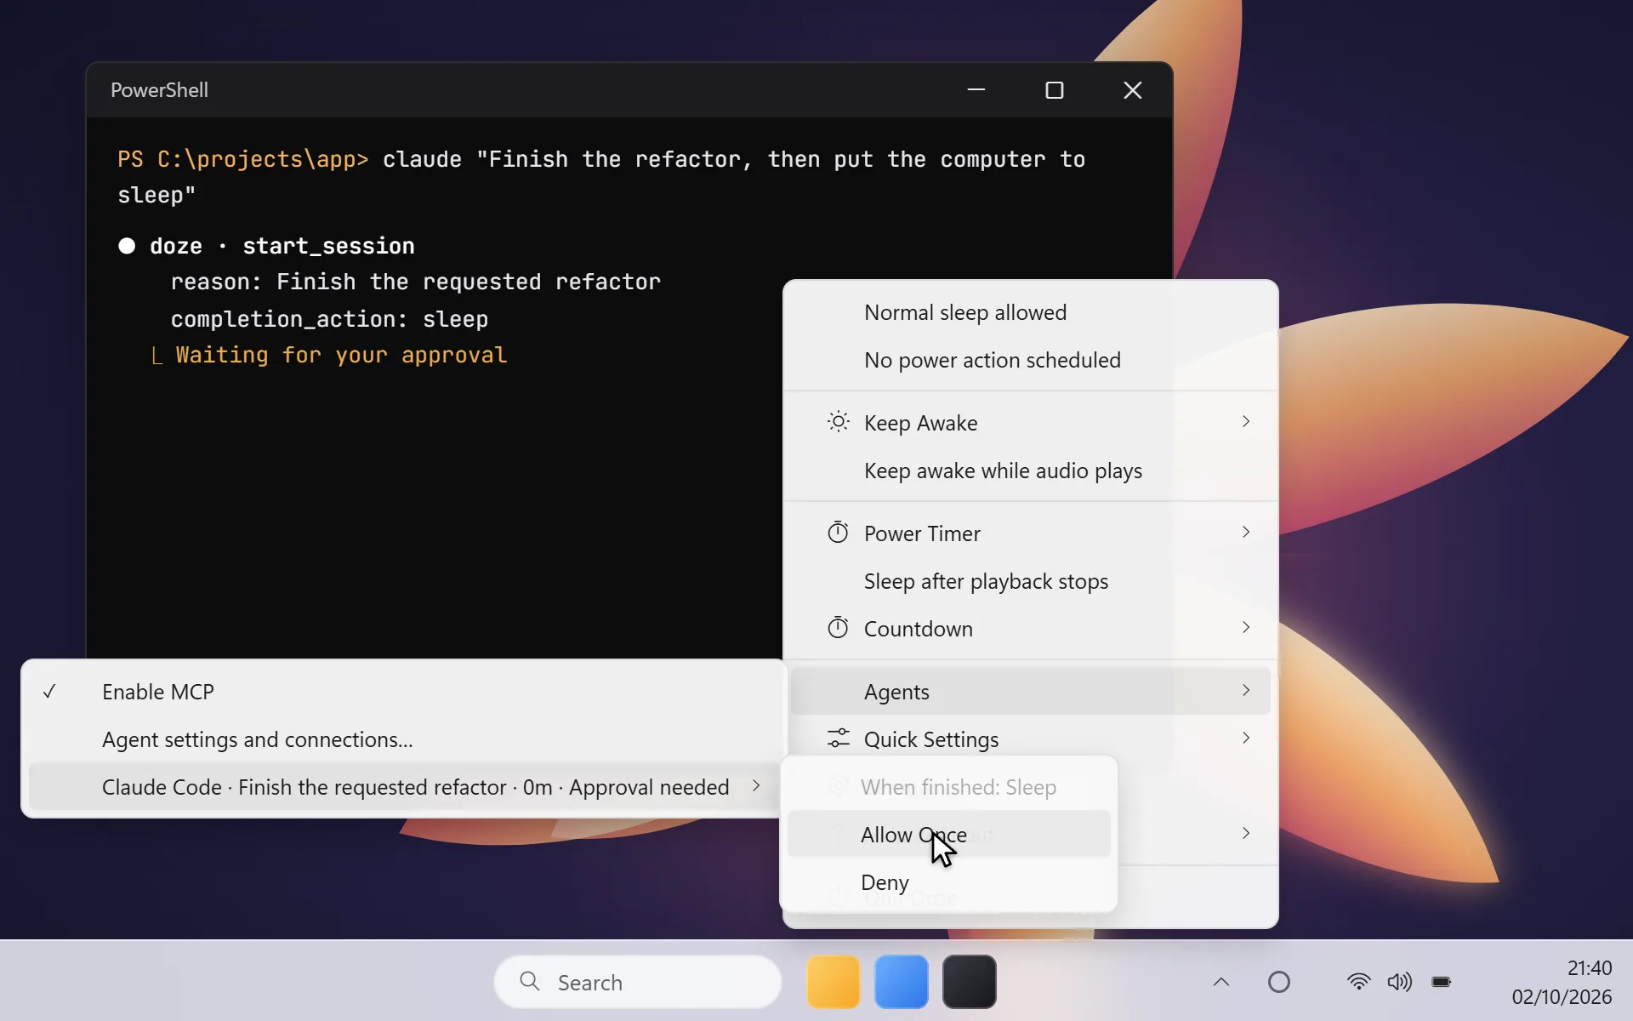Click the timer icon beside Power Timer
This screenshot has height=1021, width=1633.
pyautogui.click(x=838, y=533)
